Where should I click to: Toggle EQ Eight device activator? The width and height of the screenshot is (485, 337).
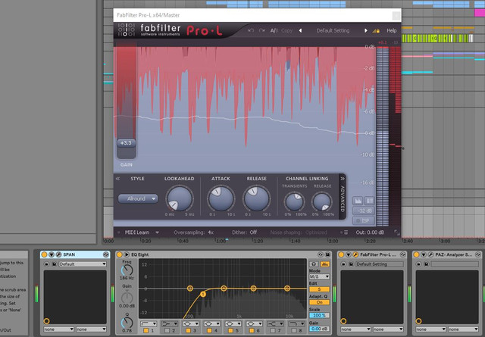(120, 254)
